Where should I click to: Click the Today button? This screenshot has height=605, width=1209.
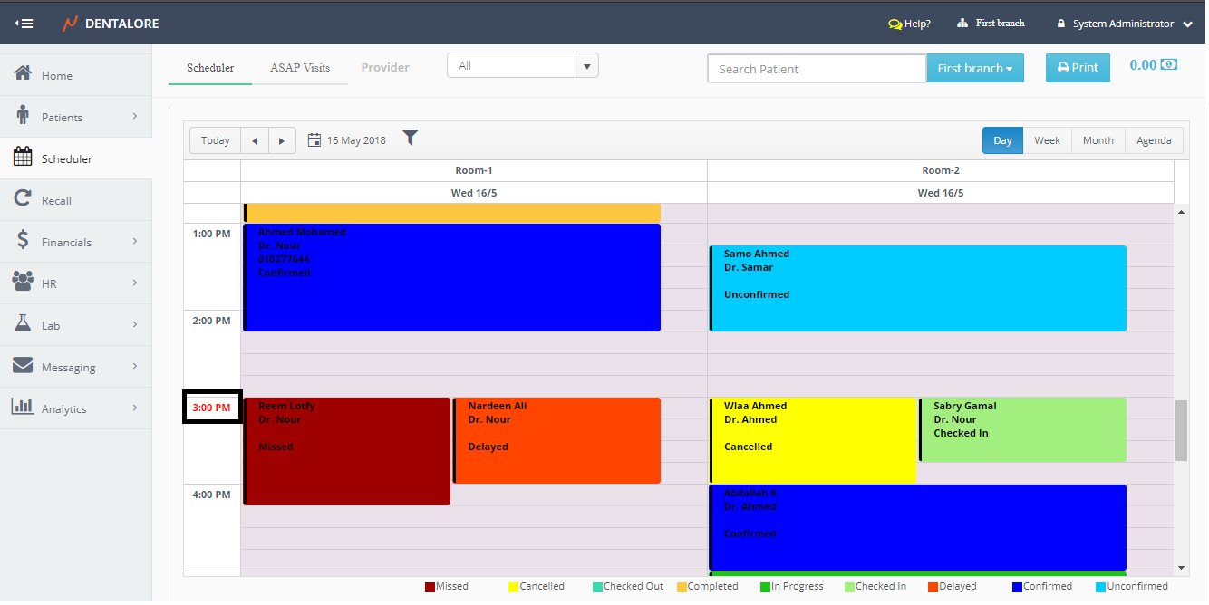215,140
